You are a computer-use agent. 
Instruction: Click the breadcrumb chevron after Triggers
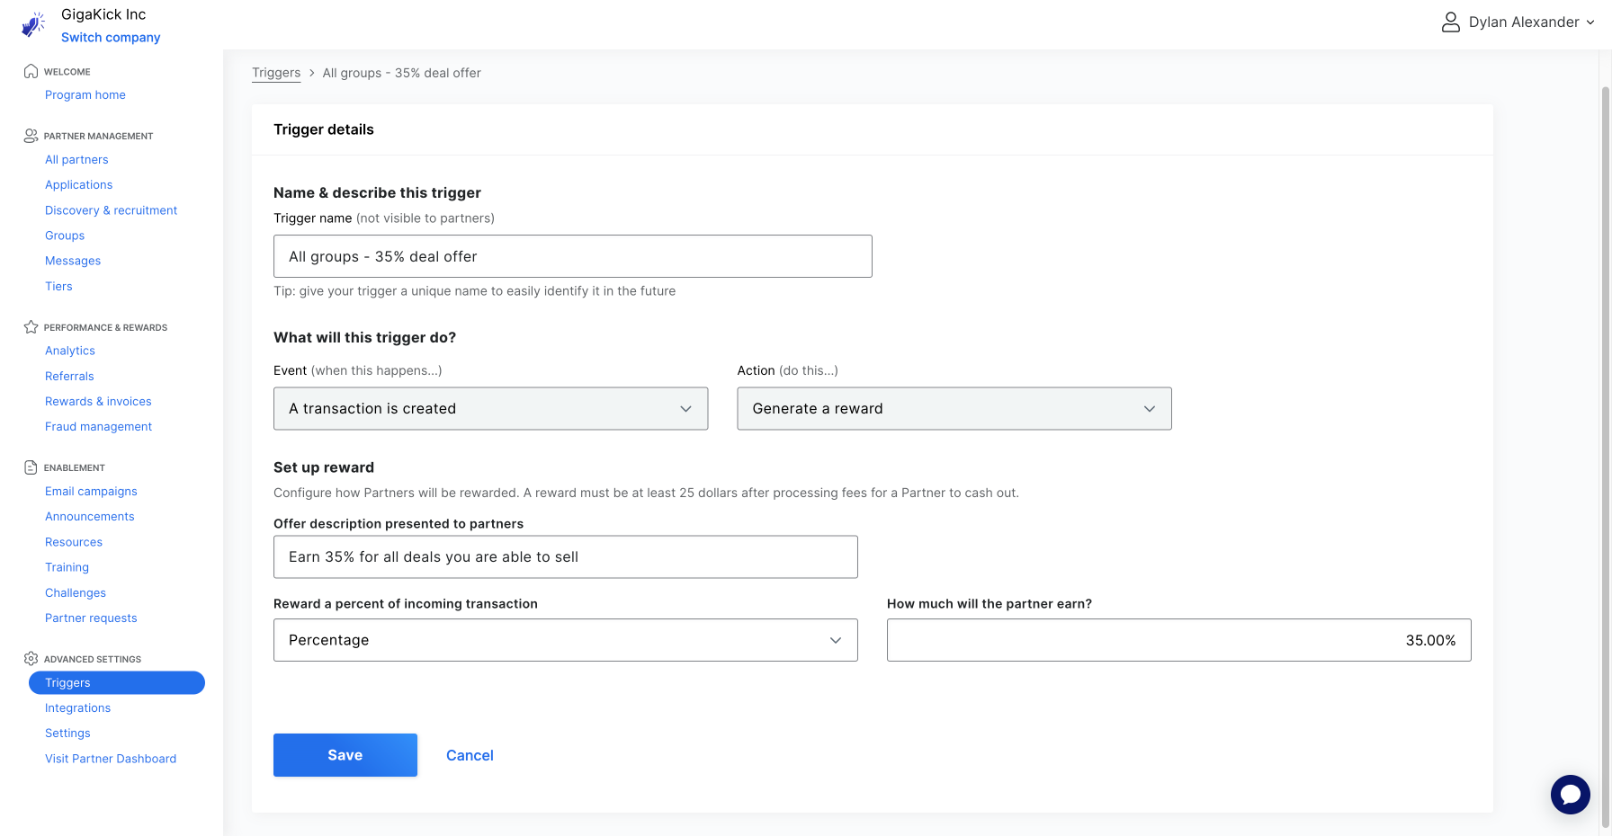(x=311, y=73)
